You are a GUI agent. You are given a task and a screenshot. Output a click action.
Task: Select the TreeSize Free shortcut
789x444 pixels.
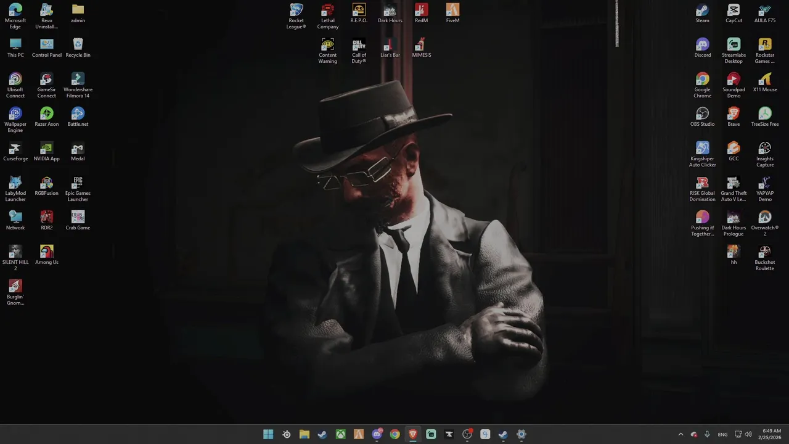(765, 117)
